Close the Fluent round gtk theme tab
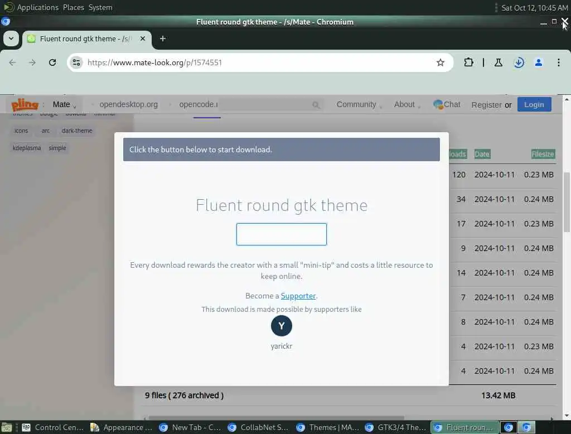This screenshot has width=571, height=434. pos(143,38)
